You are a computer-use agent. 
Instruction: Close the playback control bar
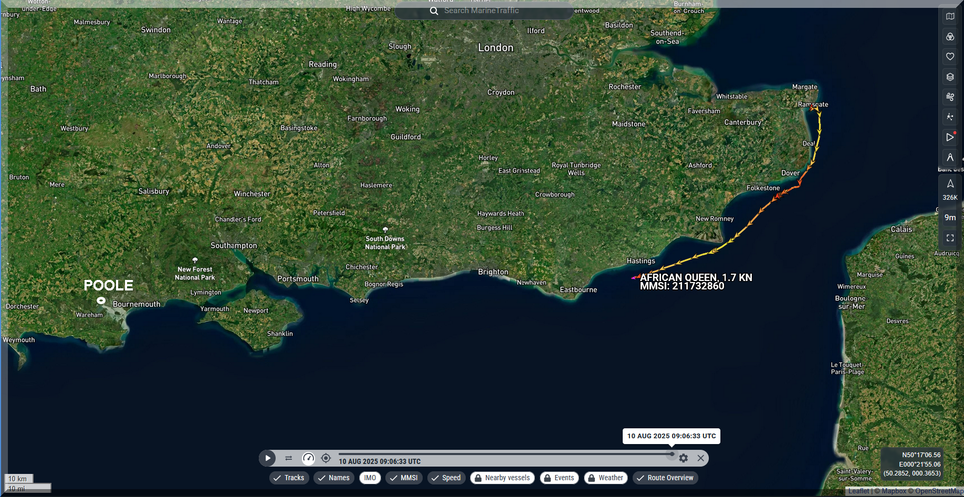coord(700,458)
